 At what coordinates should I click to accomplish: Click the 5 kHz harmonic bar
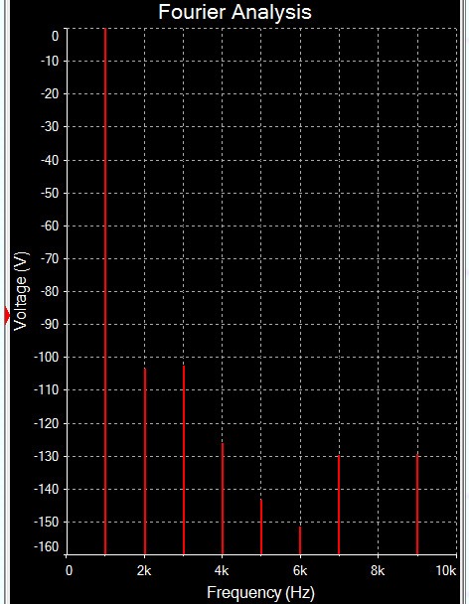[261, 527]
